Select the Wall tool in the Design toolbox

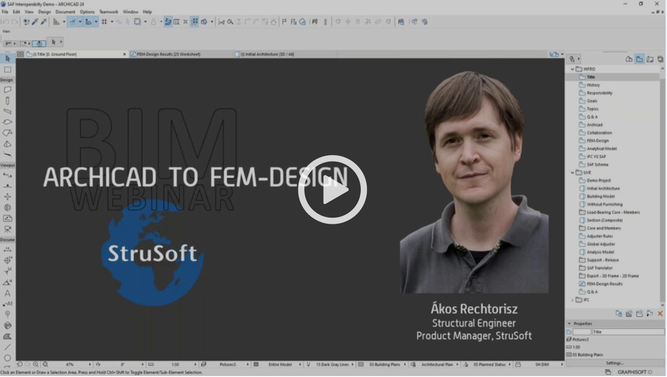[8, 89]
